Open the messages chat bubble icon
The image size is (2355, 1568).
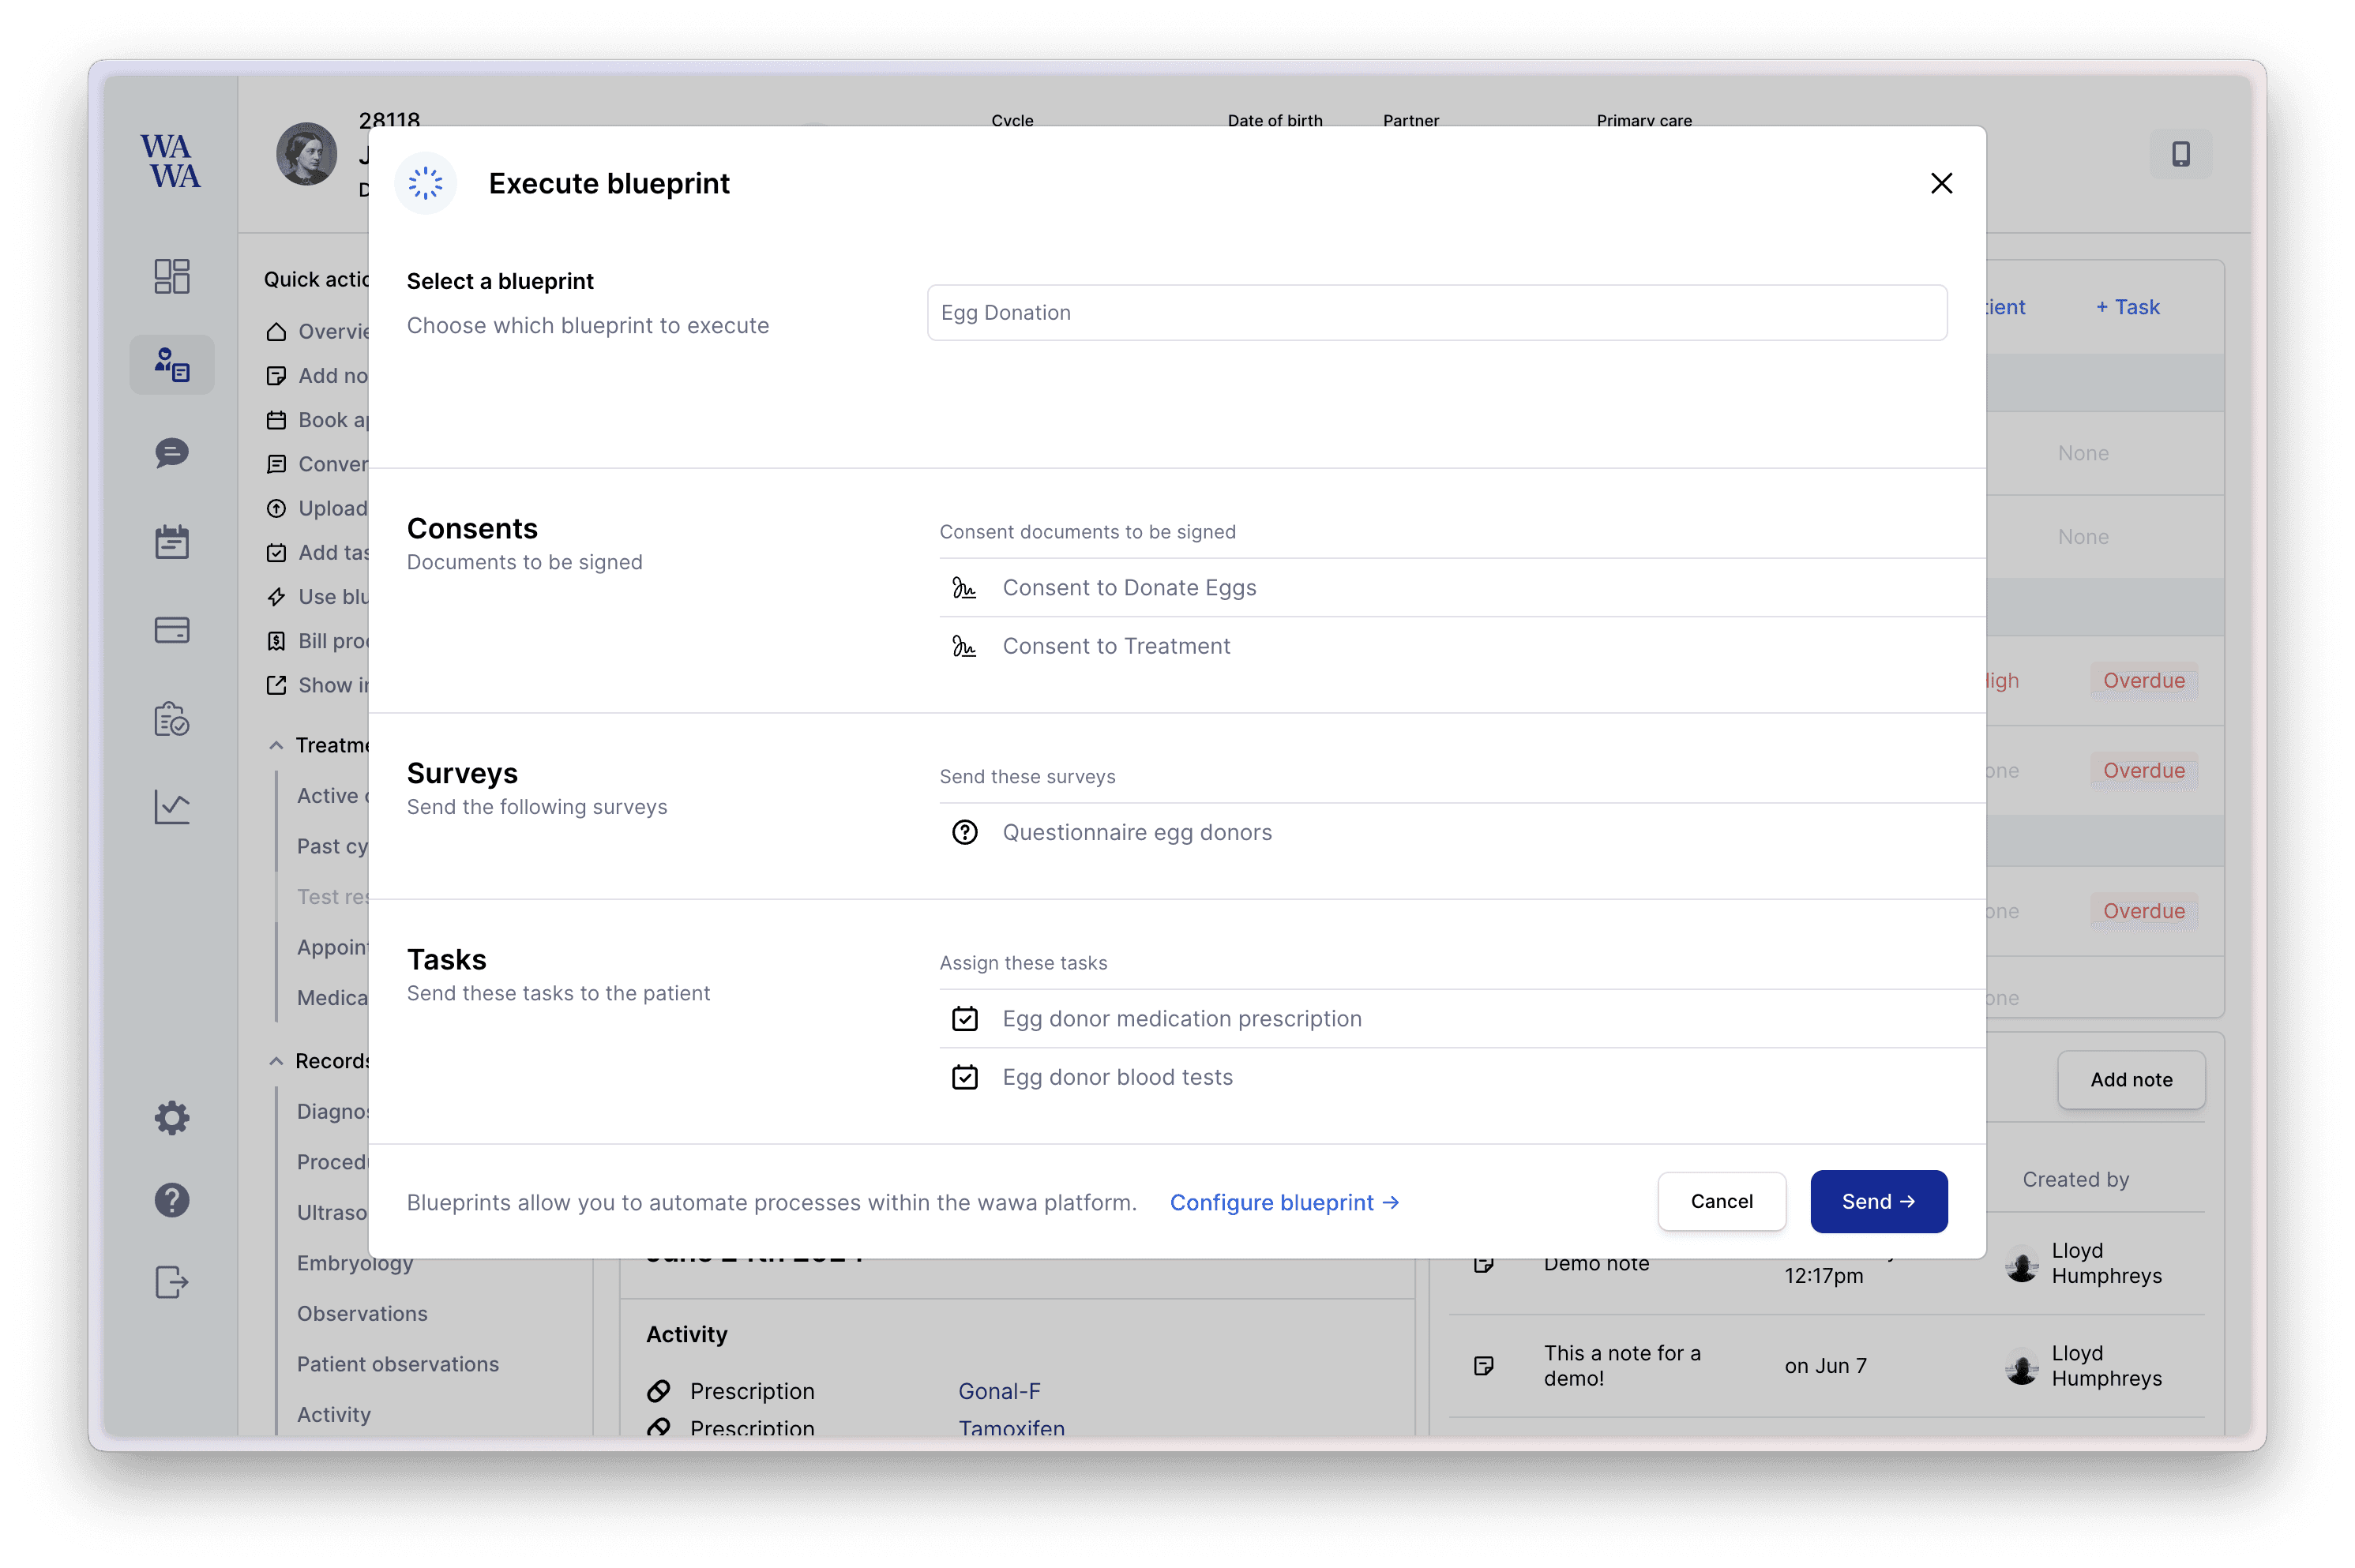(x=172, y=453)
